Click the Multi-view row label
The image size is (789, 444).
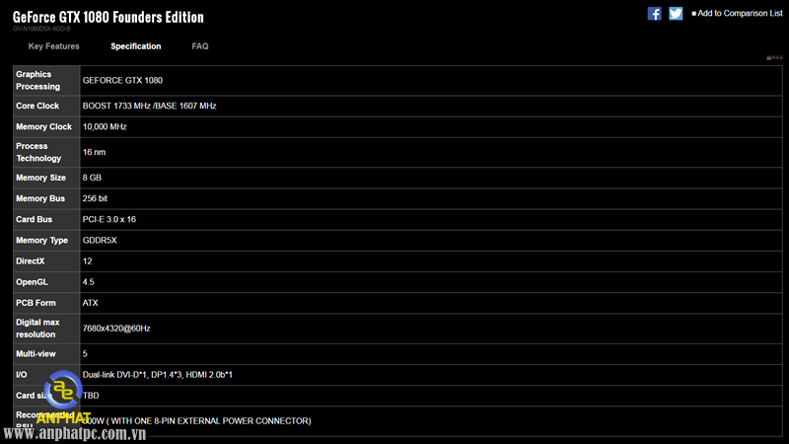(36, 354)
